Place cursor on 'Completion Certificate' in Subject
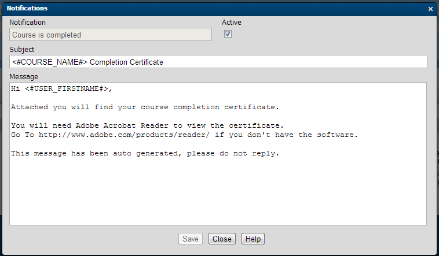Screen dimensions: 439x256 [126, 62]
